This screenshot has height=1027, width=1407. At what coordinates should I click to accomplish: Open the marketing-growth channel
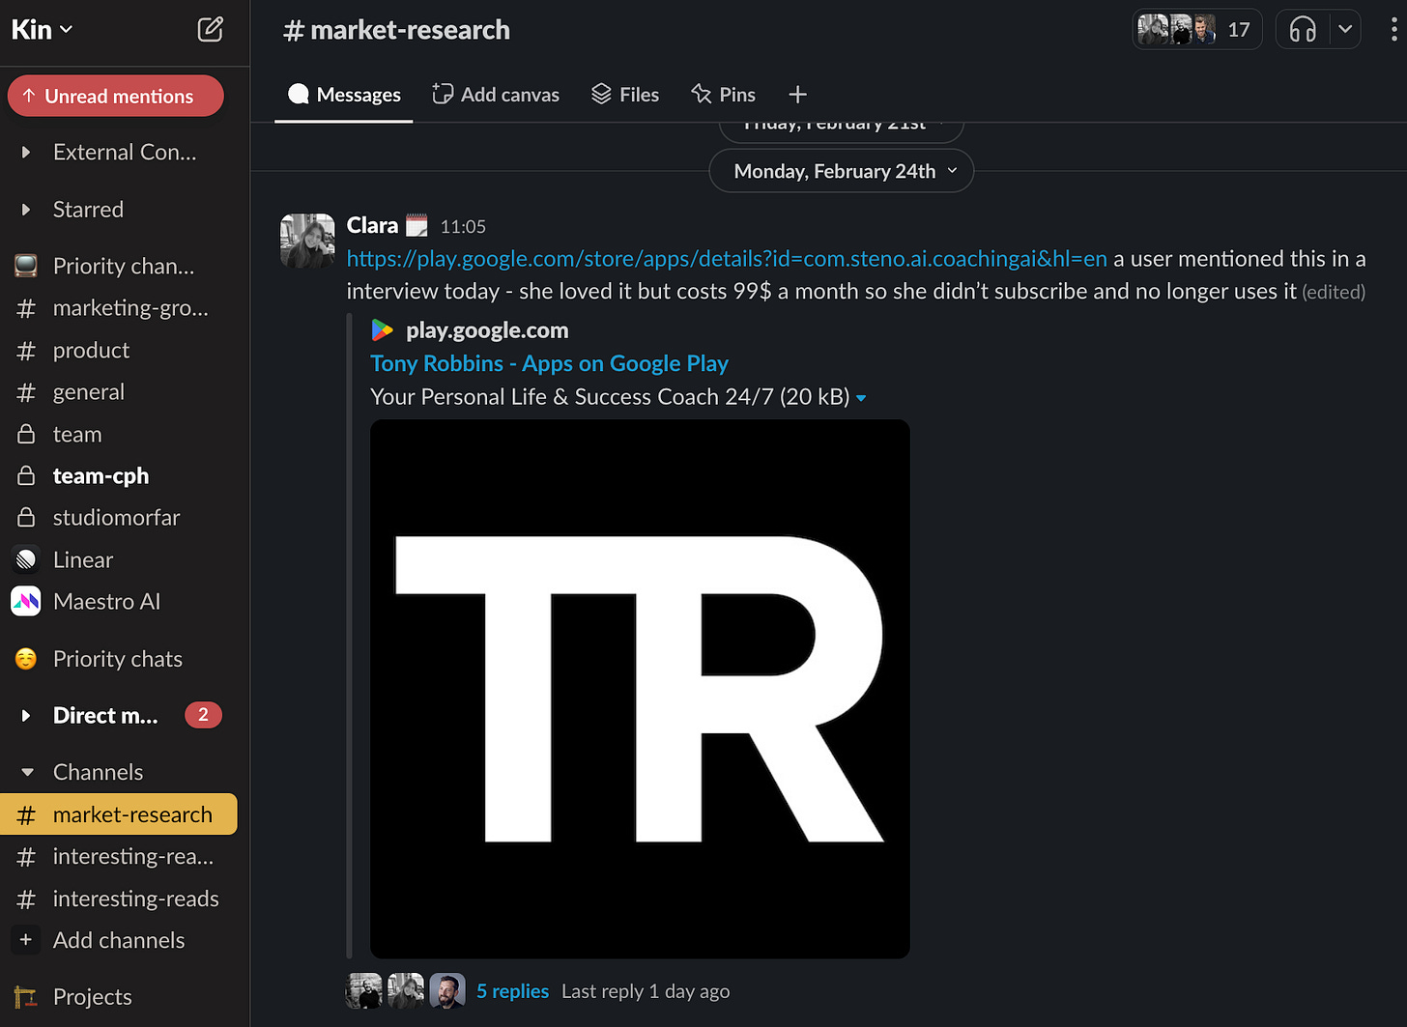130,308
